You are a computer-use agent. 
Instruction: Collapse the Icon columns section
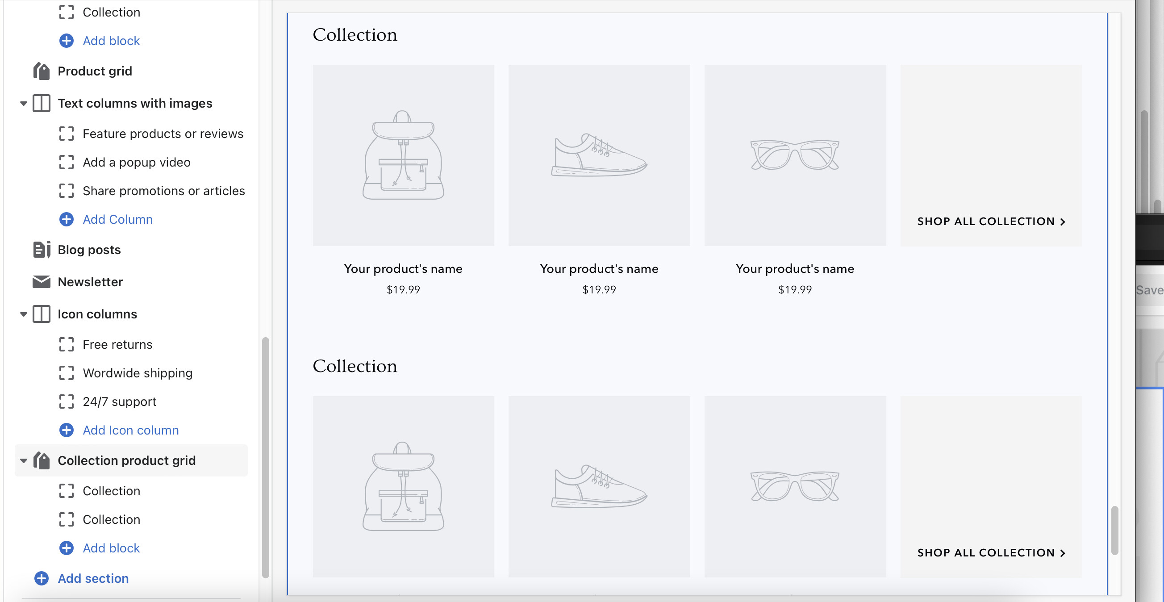[x=24, y=314]
